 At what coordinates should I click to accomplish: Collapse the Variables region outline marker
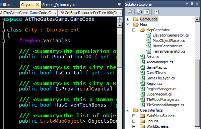click(3, 41)
